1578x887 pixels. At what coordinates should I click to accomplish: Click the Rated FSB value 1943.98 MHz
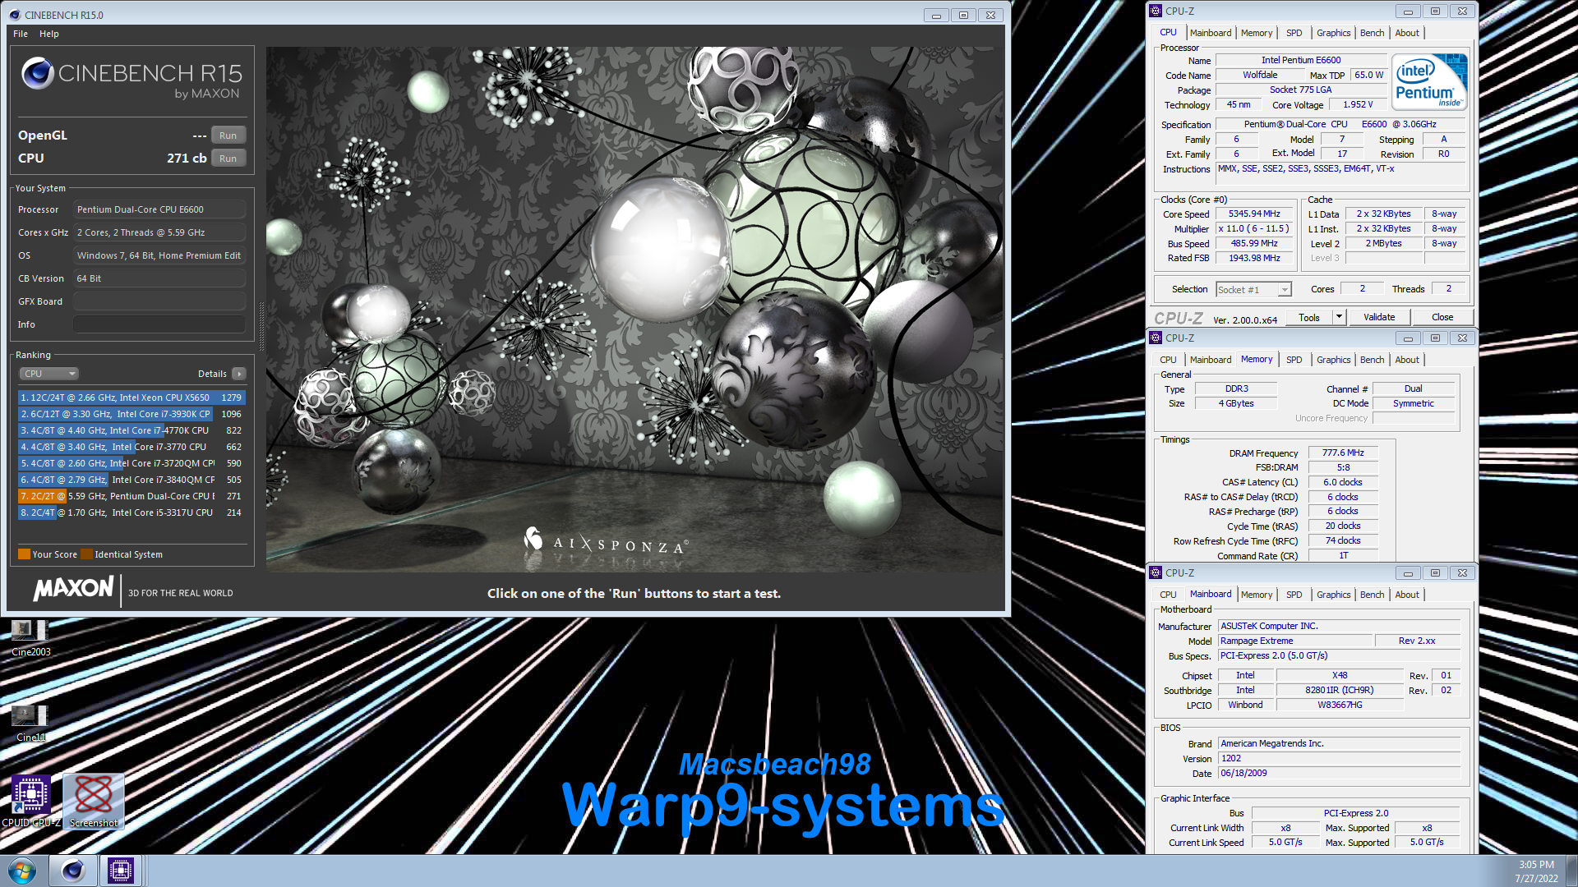pyautogui.click(x=1254, y=258)
